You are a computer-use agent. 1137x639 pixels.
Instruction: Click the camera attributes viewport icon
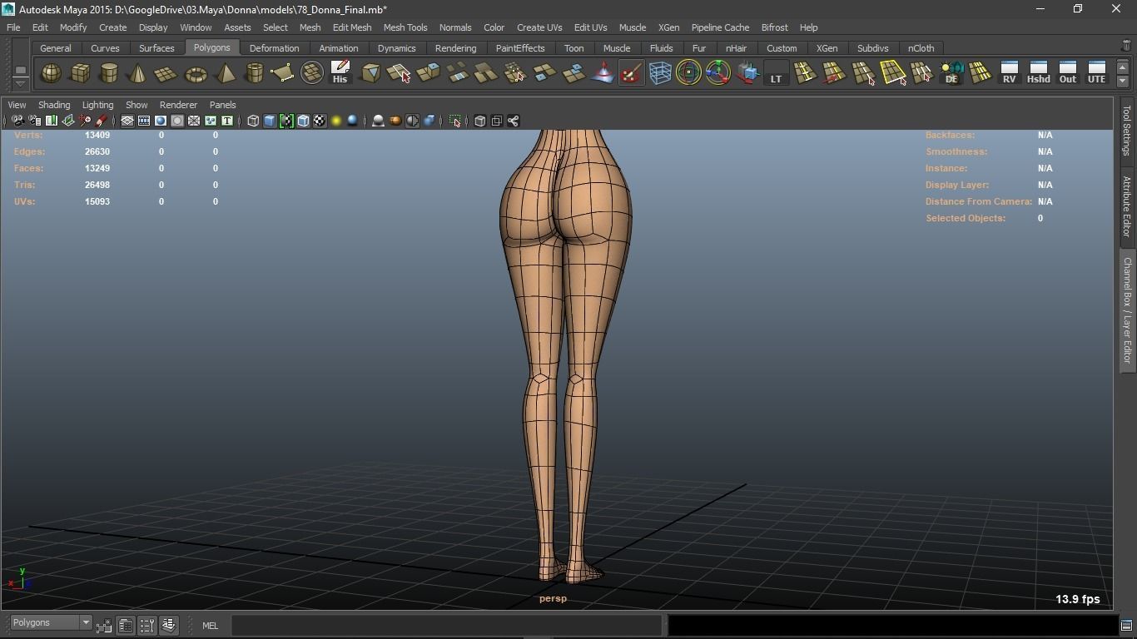(34, 121)
